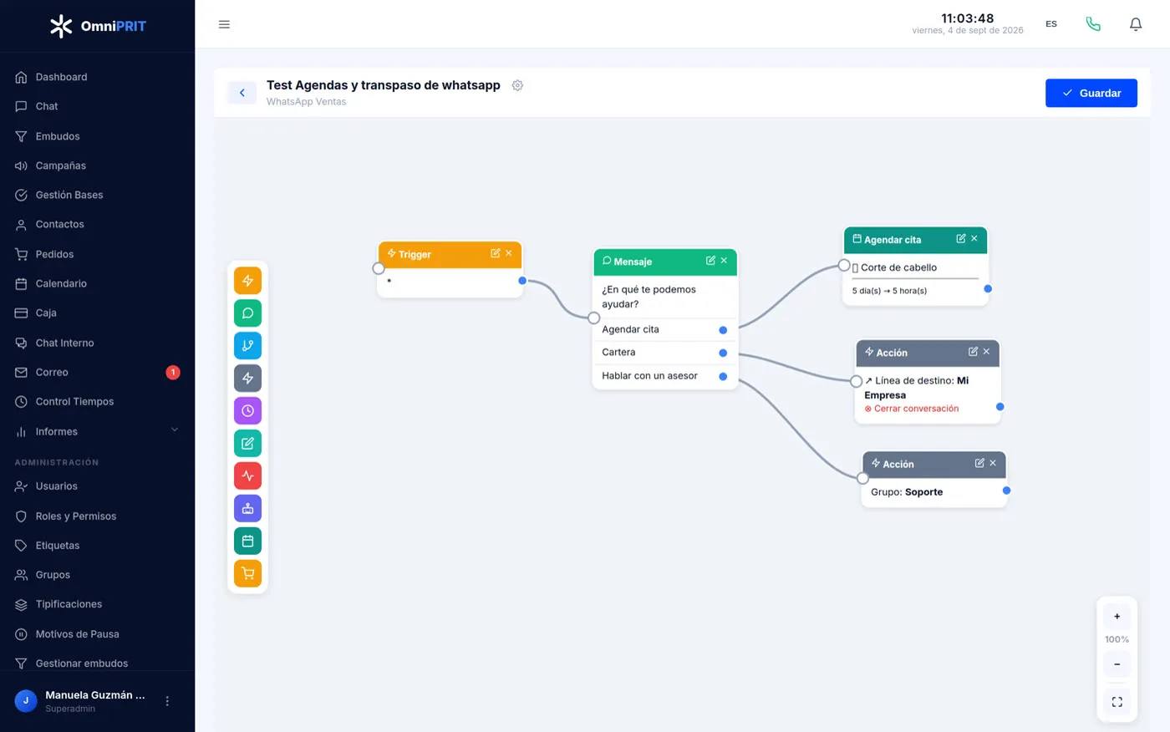Image resolution: width=1170 pixels, height=732 pixels.
Task: Edit the Agendar cita node
Action: (x=961, y=239)
